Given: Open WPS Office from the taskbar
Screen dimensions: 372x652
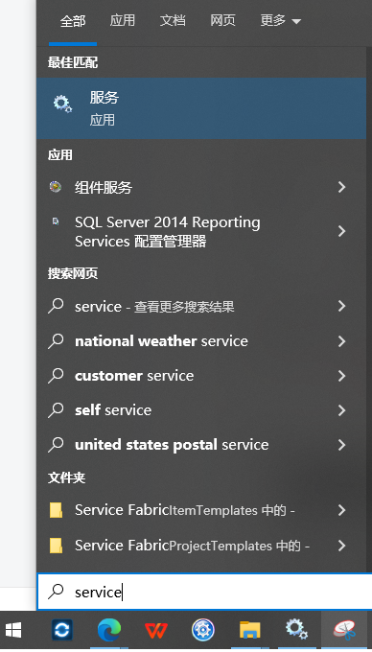Looking at the screenshot, I should click(x=156, y=631).
